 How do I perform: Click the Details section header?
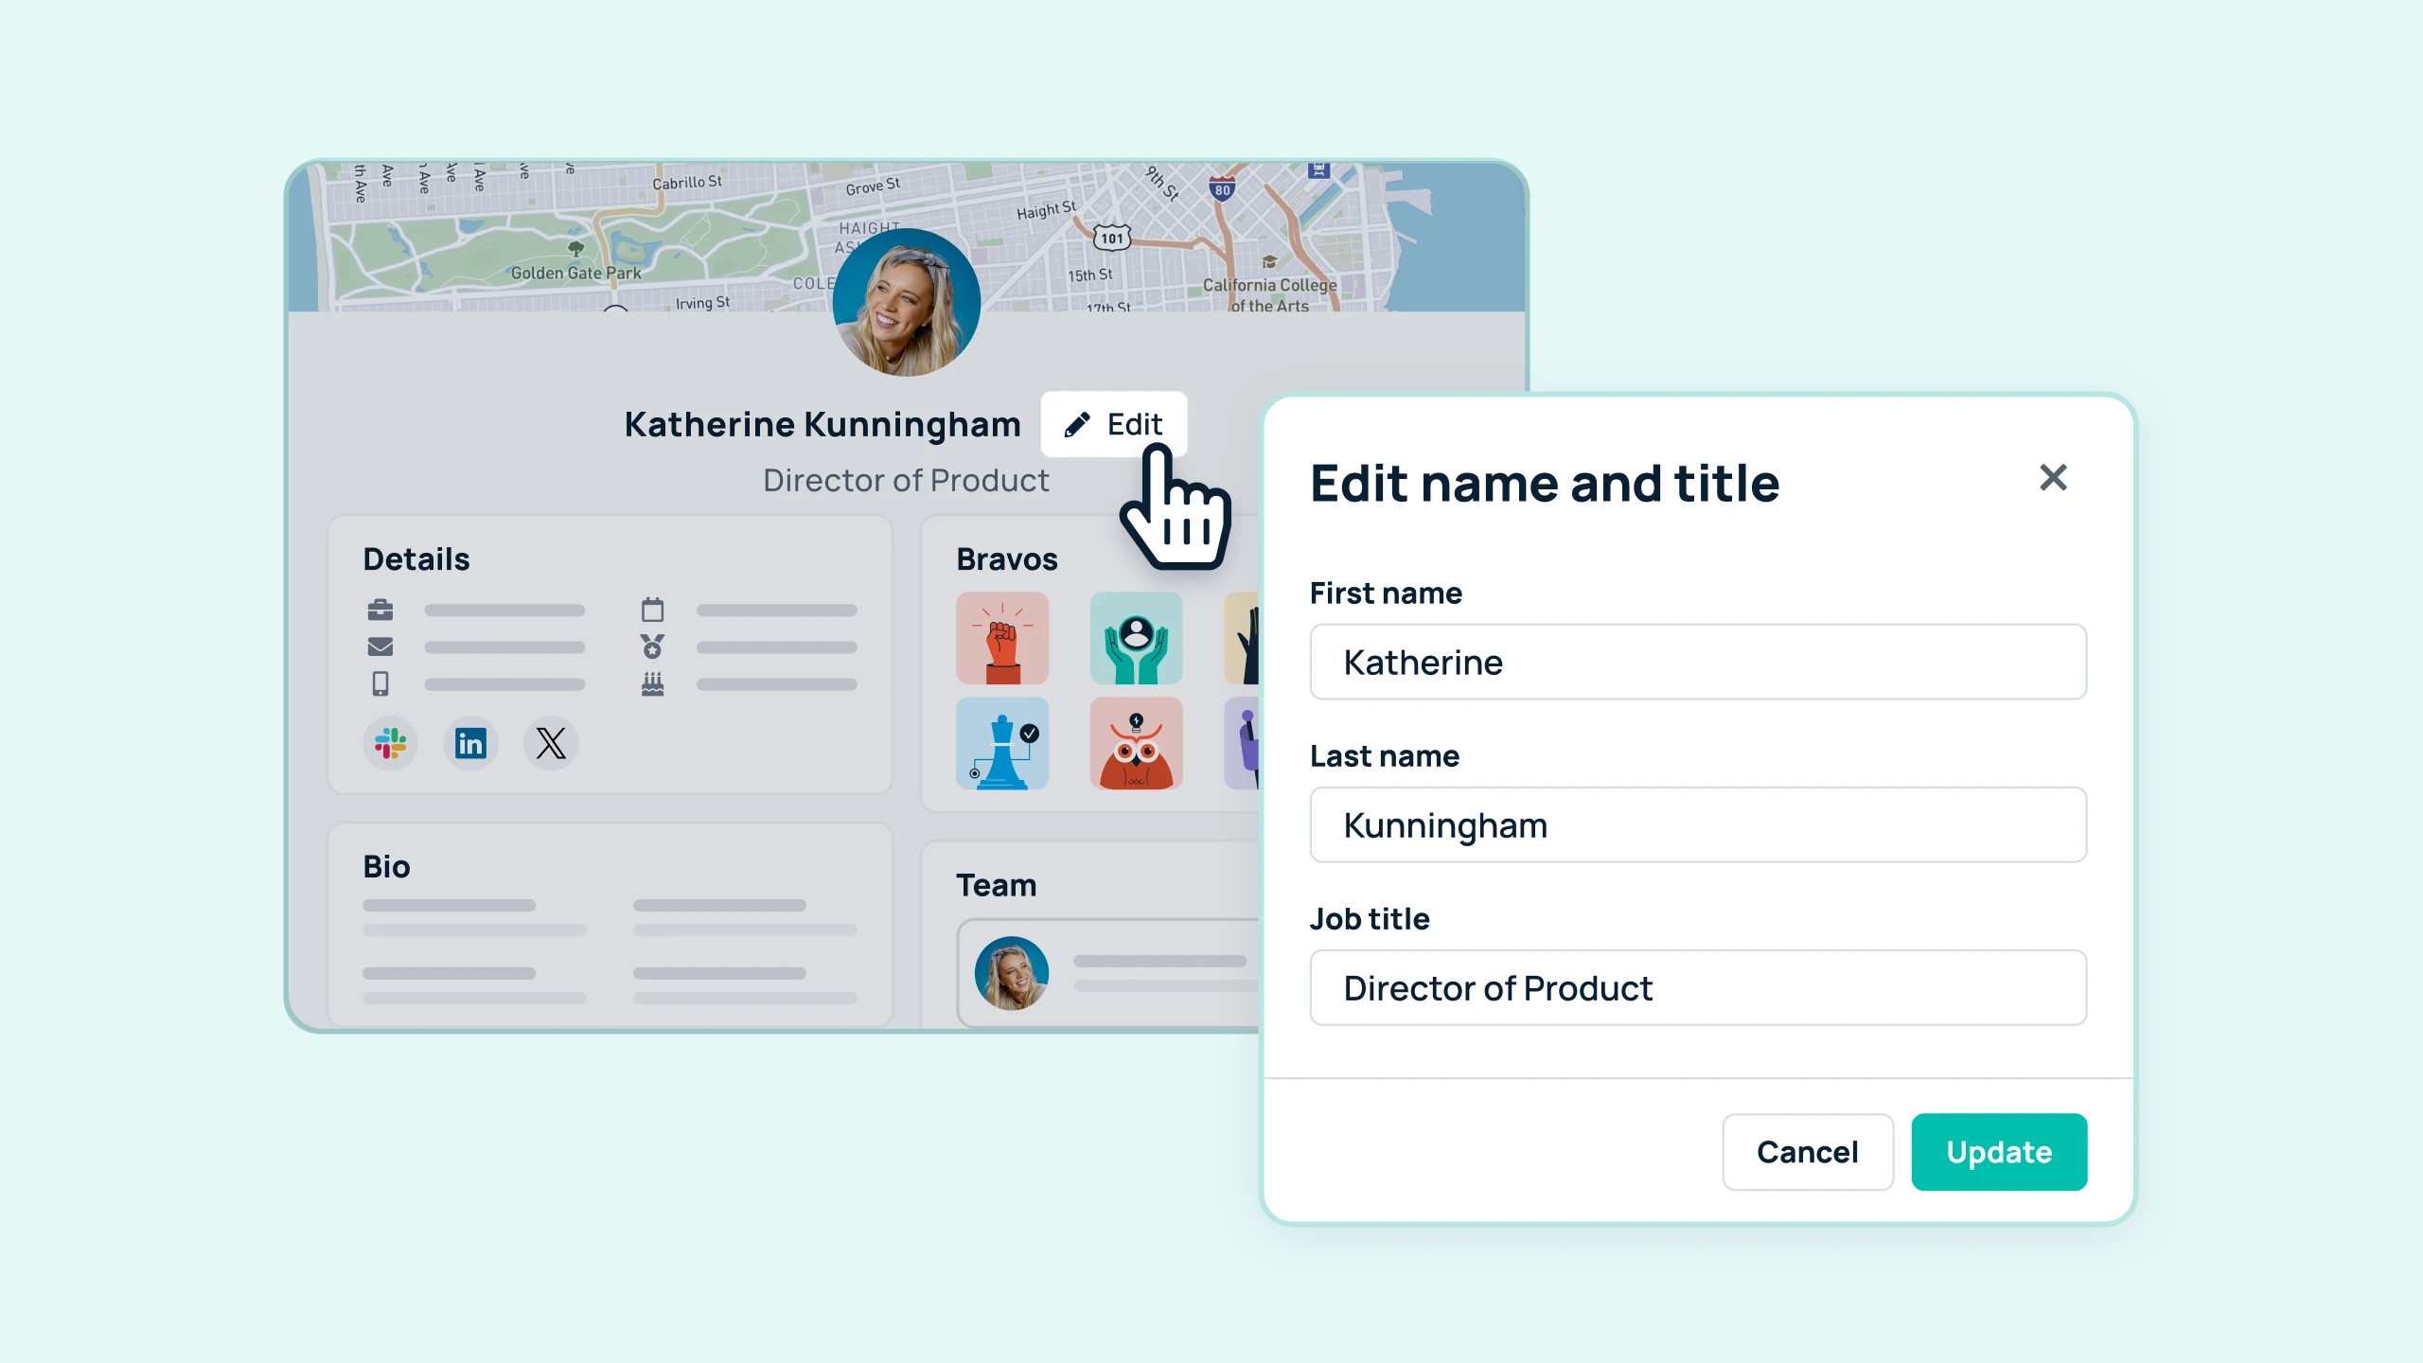(416, 558)
